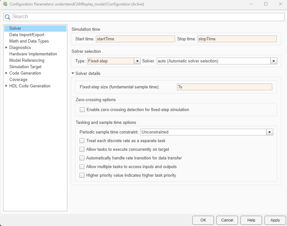
Task: Expand the Code Generation tree arrow
Action: [6, 73]
